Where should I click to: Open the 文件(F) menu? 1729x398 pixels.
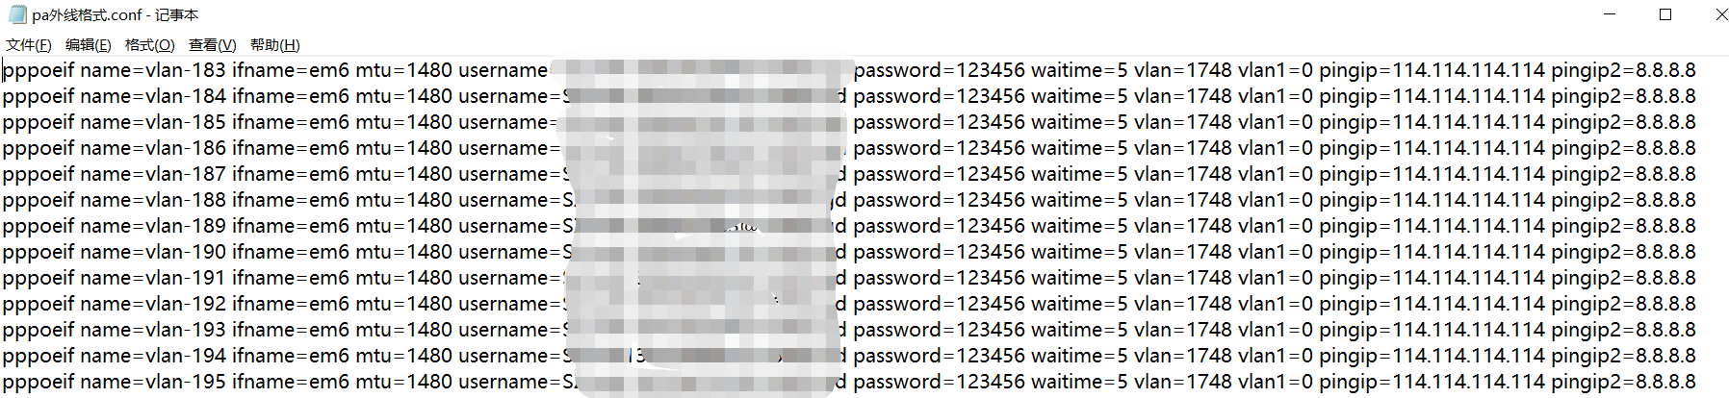click(28, 45)
